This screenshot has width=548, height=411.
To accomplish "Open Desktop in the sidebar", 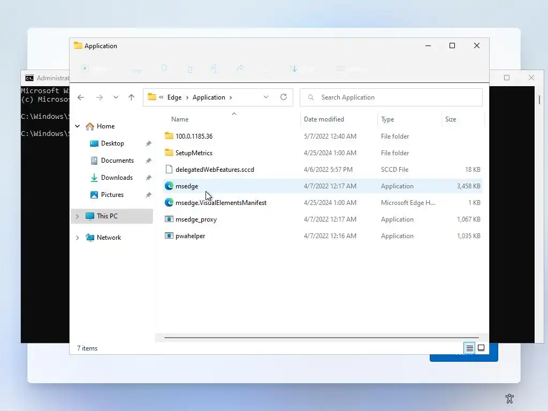I will click(x=112, y=143).
